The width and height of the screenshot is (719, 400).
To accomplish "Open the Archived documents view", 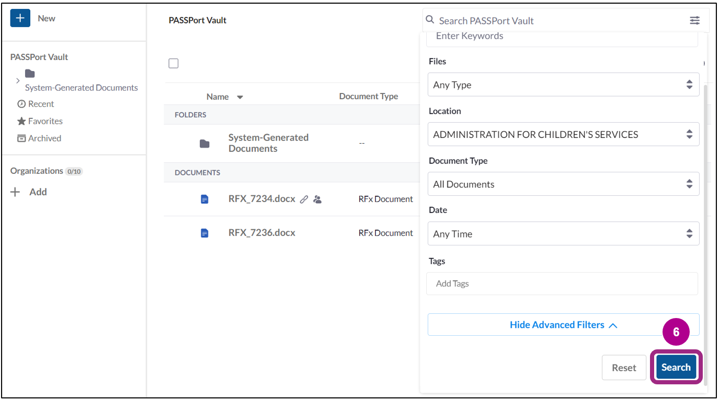I will tap(44, 138).
